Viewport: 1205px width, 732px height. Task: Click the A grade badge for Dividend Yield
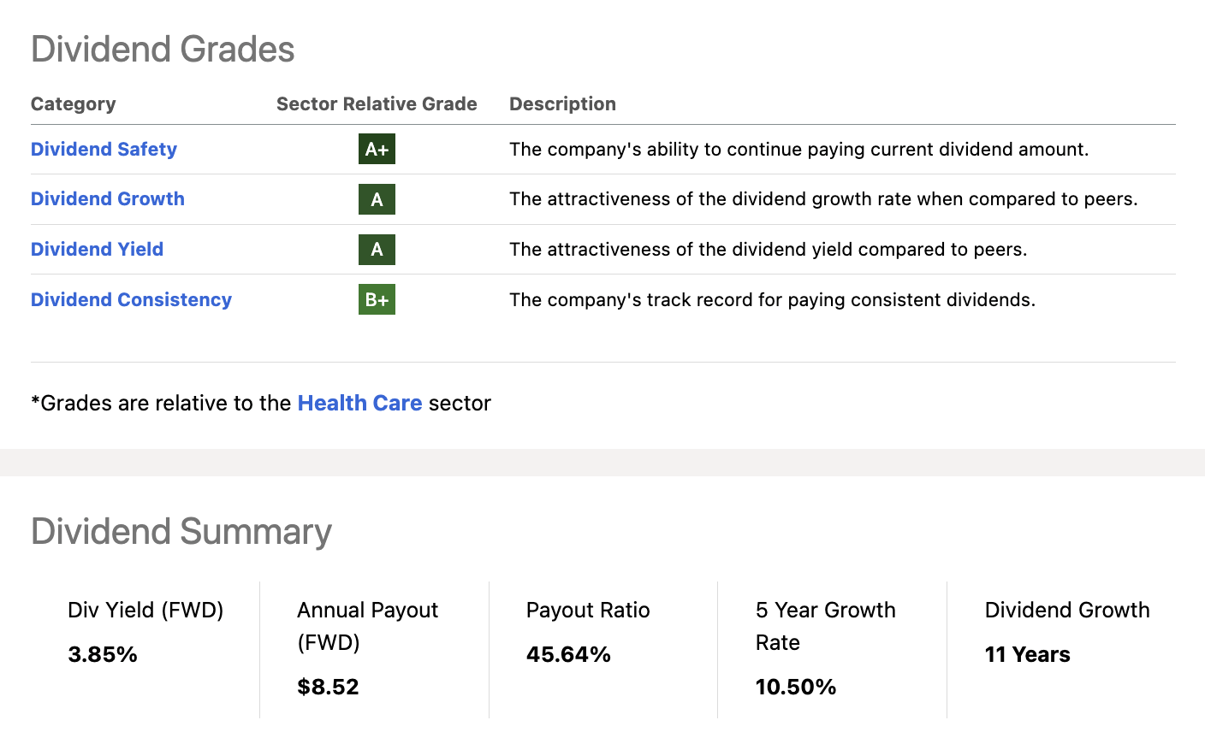[x=377, y=250]
